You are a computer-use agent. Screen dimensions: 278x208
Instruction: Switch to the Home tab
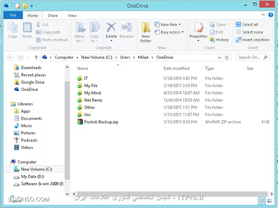(33, 16)
